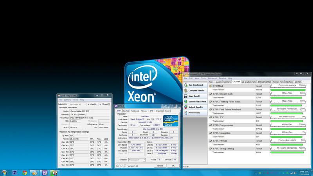This screenshot has width=313, height=176.
Task: Switch to the 3D Graphics Mark tab
Action: [x=264, y=82]
